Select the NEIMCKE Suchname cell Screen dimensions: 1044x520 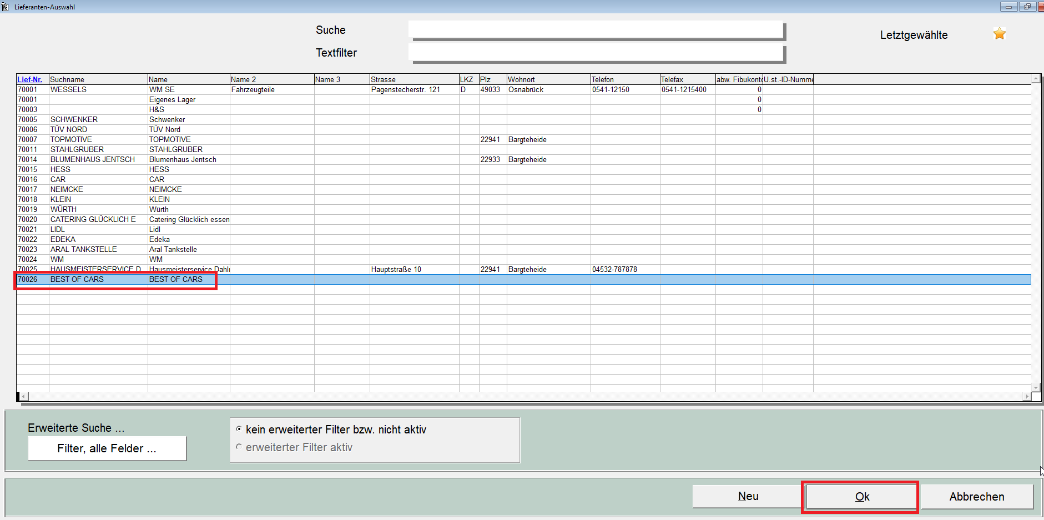coord(98,189)
